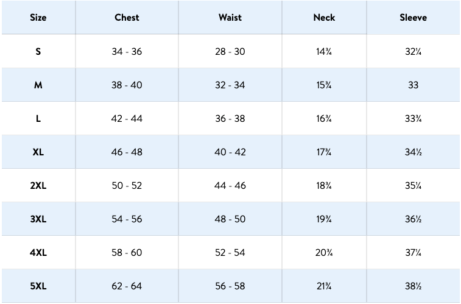This screenshot has width=461, height=304.
Task: Select waist measurement 52 - 54
Action: point(230,253)
